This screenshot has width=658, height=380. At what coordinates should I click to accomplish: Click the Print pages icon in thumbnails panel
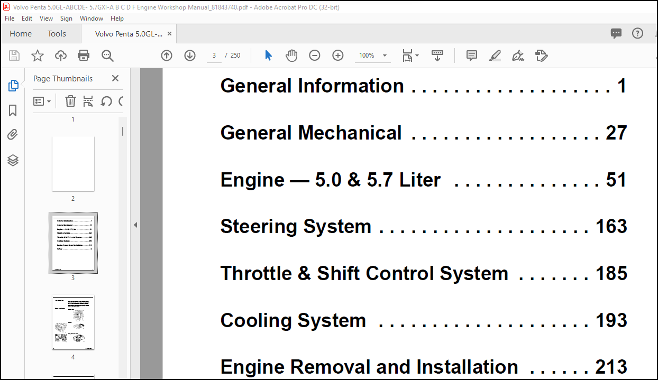pyautogui.click(x=88, y=101)
